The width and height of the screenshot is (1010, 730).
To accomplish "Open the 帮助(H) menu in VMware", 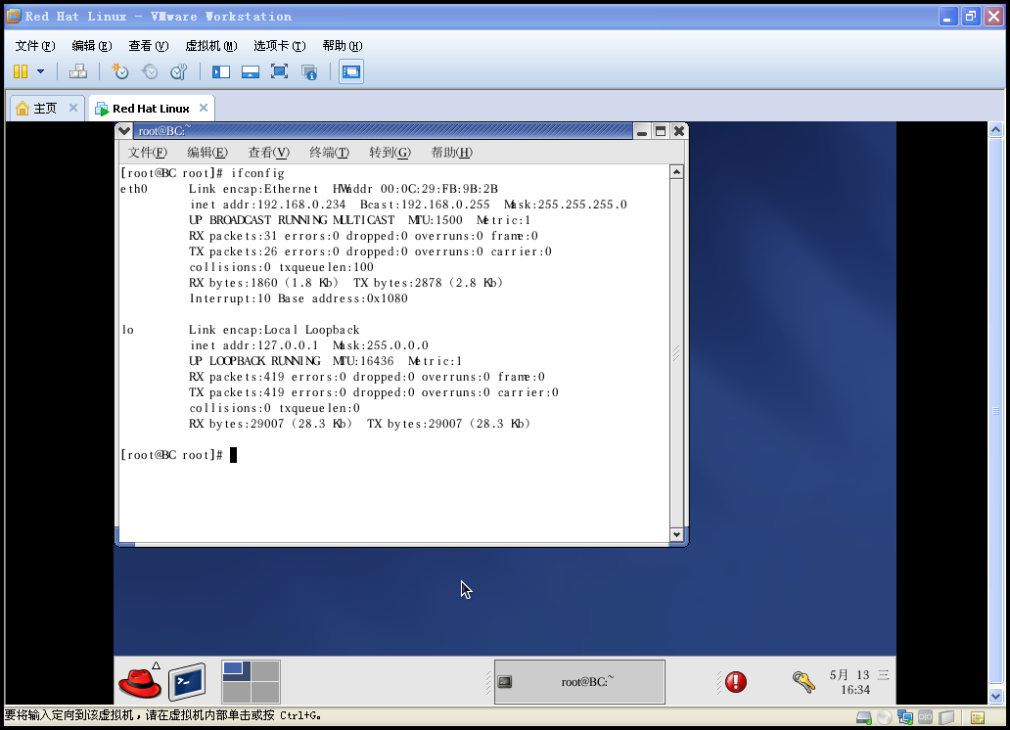I will click(x=342, y=46).
